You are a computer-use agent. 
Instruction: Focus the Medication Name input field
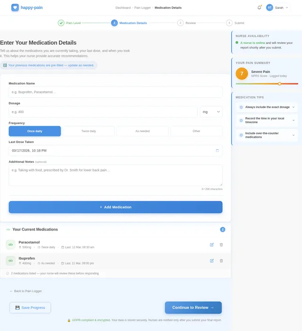115,92
